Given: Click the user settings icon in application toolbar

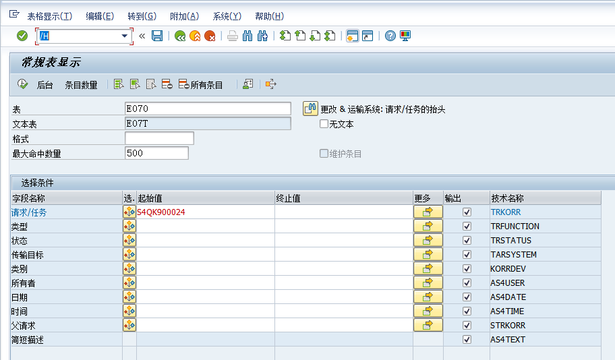Looking at the screenshot, I should click(x=248, y=84).
